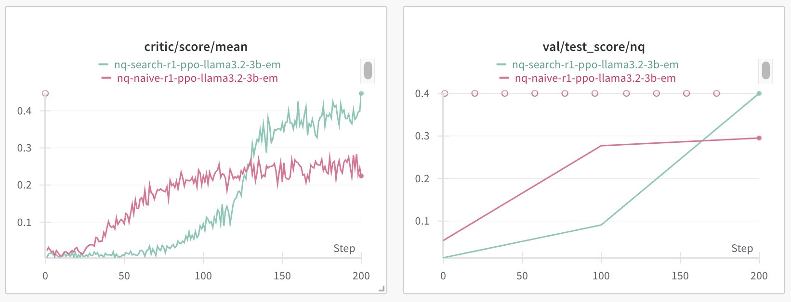Click green end-point dot in val/test_score/nq chart
The image size is (791, 302).
point(759,93)
